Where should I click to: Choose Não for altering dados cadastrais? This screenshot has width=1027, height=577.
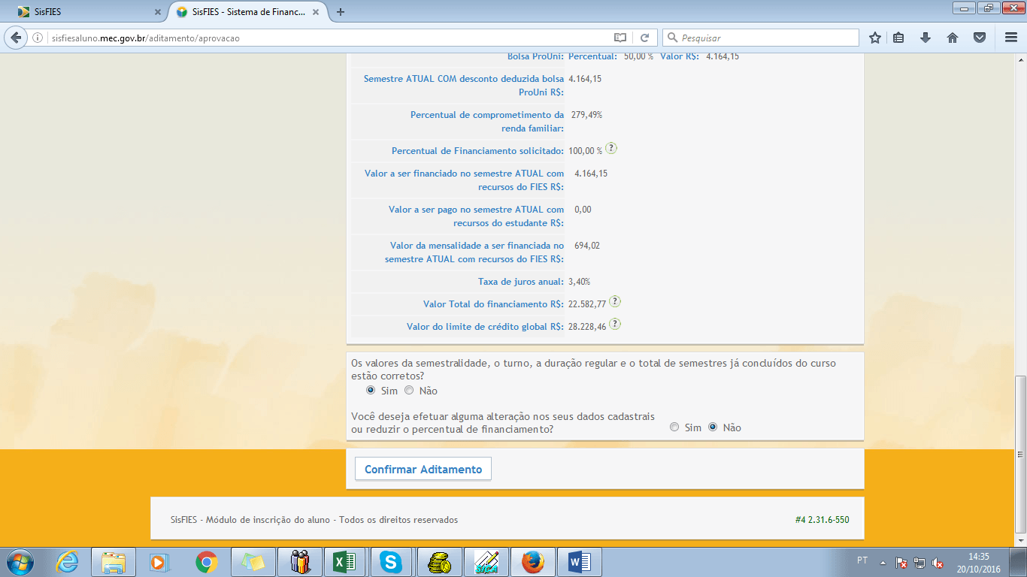(x=713, y=427)
